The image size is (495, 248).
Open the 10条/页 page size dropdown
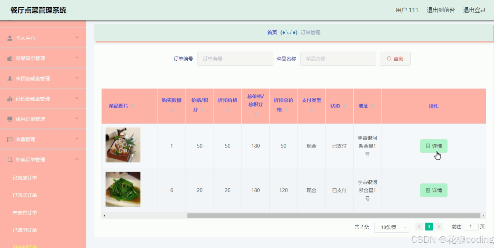(391, 227)
